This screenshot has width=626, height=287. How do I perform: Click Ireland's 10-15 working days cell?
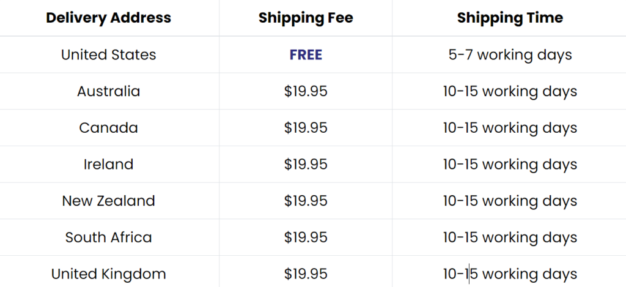click(510, 164)
